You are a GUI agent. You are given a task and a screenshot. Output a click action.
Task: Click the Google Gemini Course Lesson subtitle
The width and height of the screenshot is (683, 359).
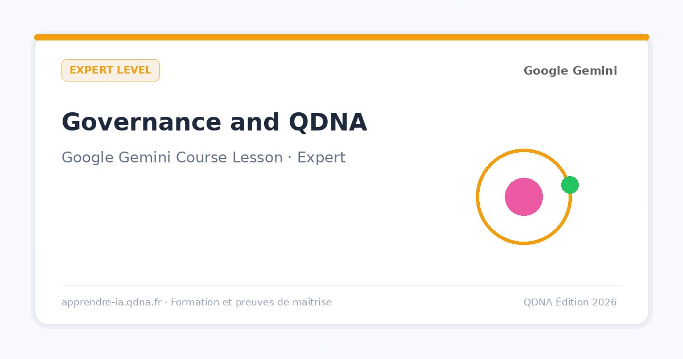(203, 157)
